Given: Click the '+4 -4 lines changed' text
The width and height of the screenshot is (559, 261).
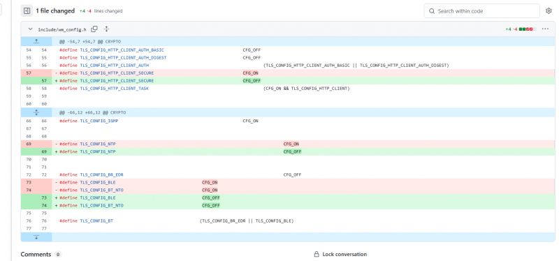Looking at the screenshot, I should (x=101, y=11).
